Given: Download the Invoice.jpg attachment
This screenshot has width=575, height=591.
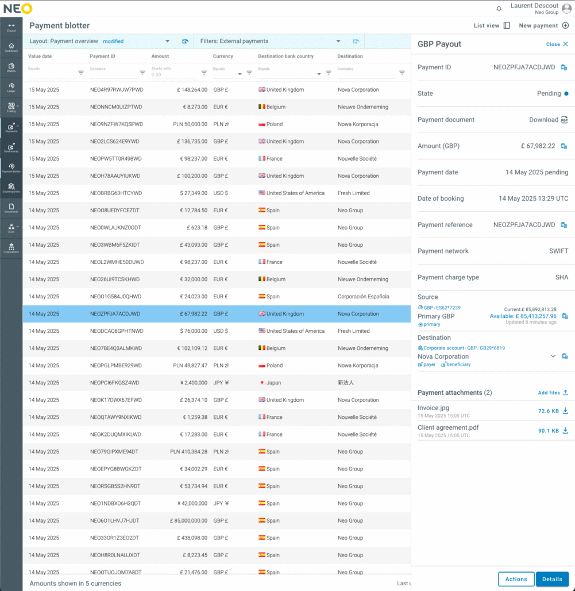Looking at the screenshot, I should pos(565,411).
